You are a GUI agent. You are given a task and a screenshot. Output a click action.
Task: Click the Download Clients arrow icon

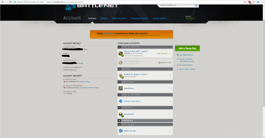click(177, 65)
